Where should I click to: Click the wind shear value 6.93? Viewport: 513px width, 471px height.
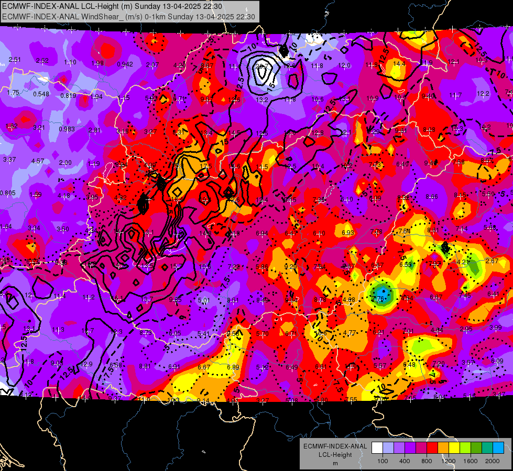pyautogui.click(x=348, y=232)
